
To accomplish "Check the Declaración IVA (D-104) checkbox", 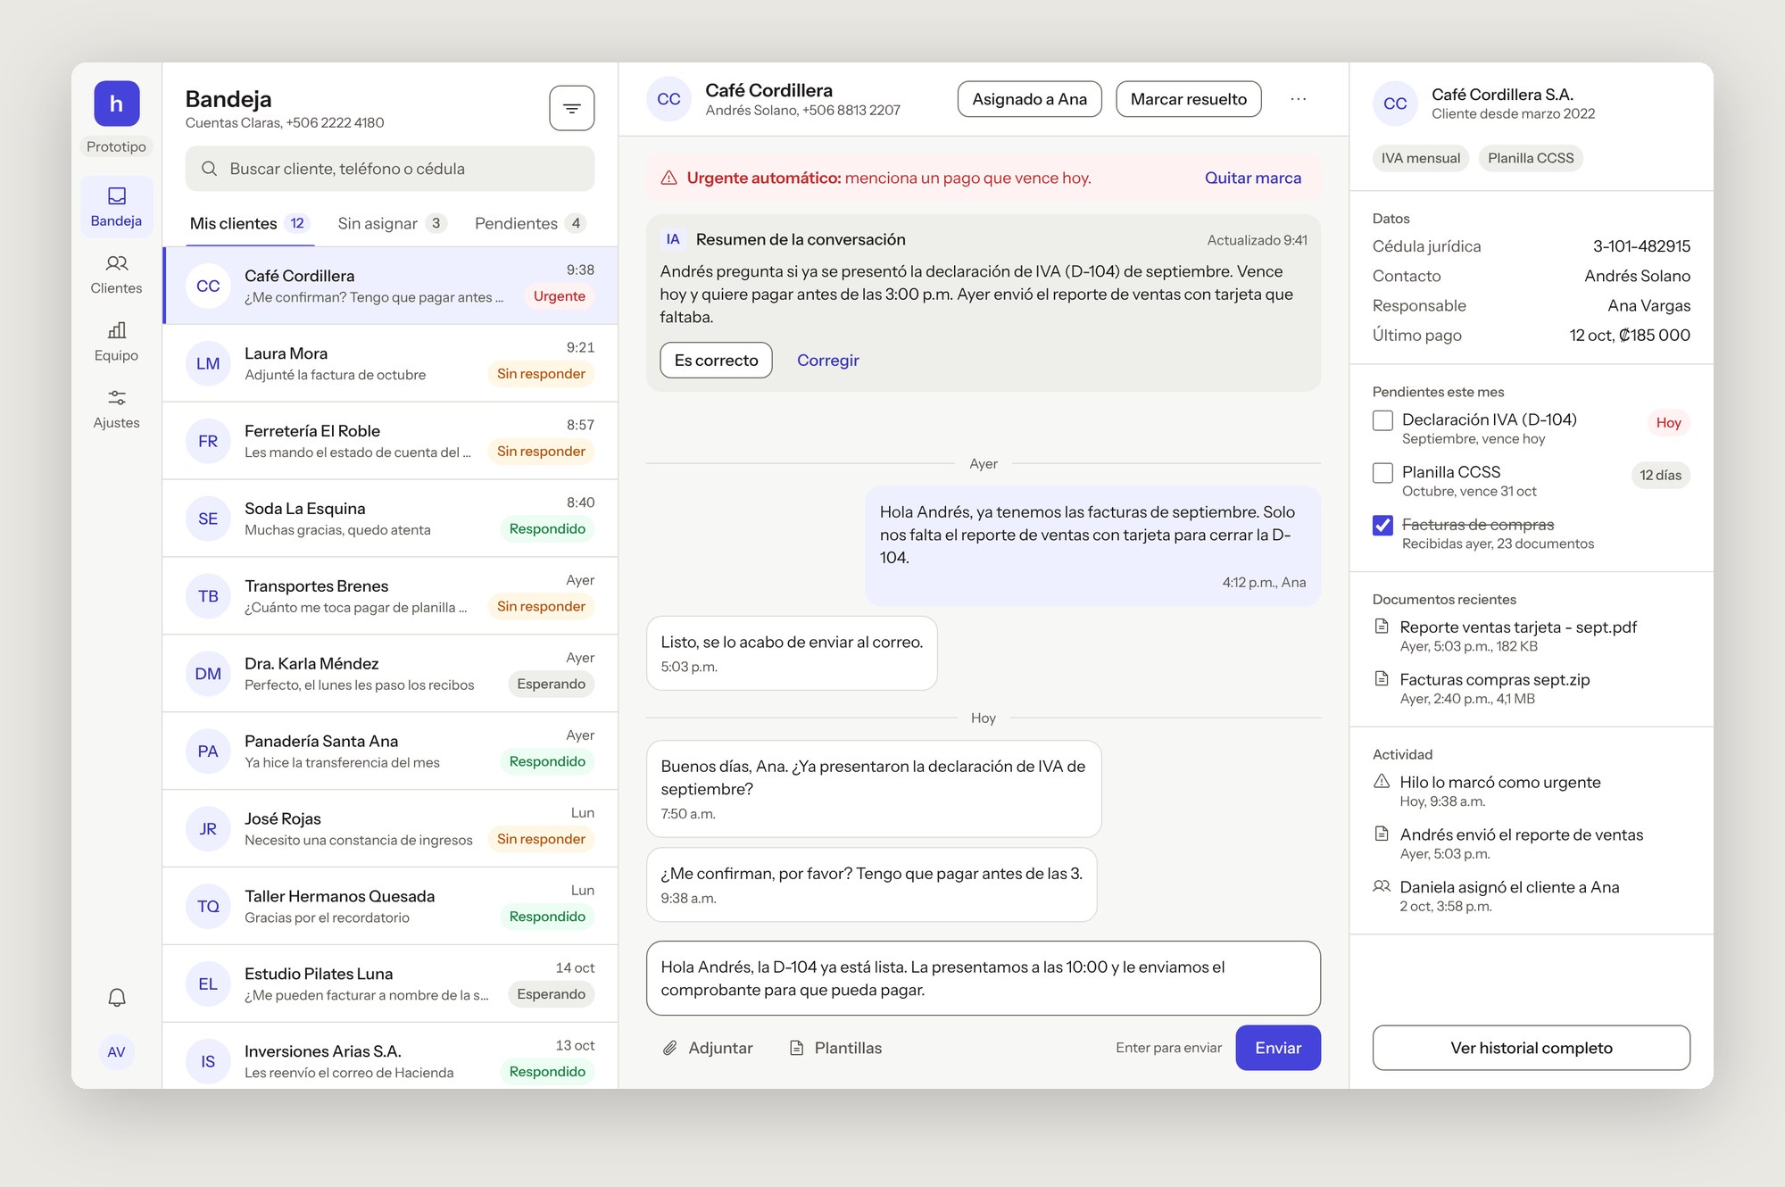I will tap(1382, 420).
